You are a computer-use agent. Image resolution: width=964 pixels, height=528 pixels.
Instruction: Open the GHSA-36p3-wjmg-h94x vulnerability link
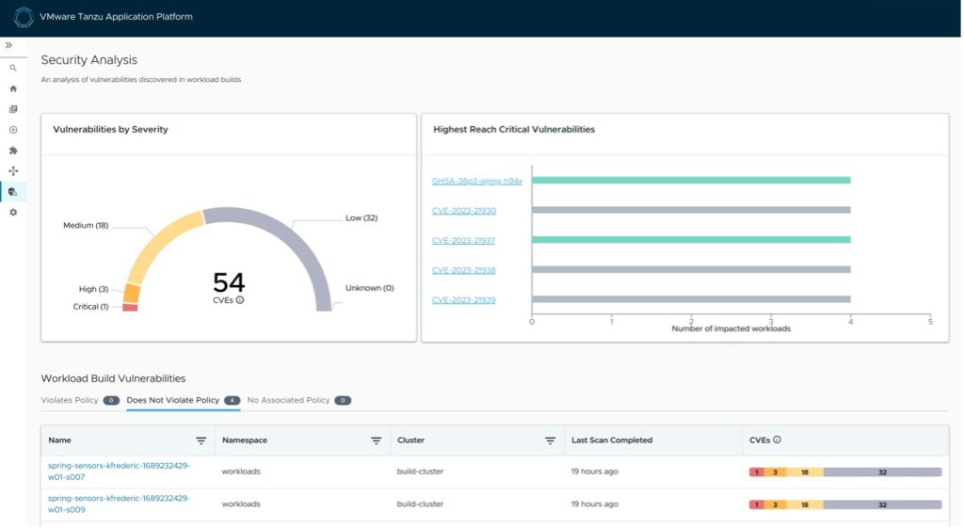coord(476,181)
